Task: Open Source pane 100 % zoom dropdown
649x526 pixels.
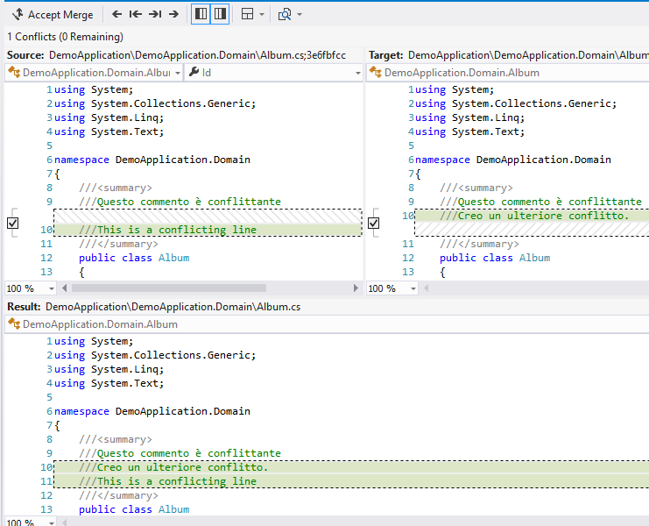Action: pos(51,288)
